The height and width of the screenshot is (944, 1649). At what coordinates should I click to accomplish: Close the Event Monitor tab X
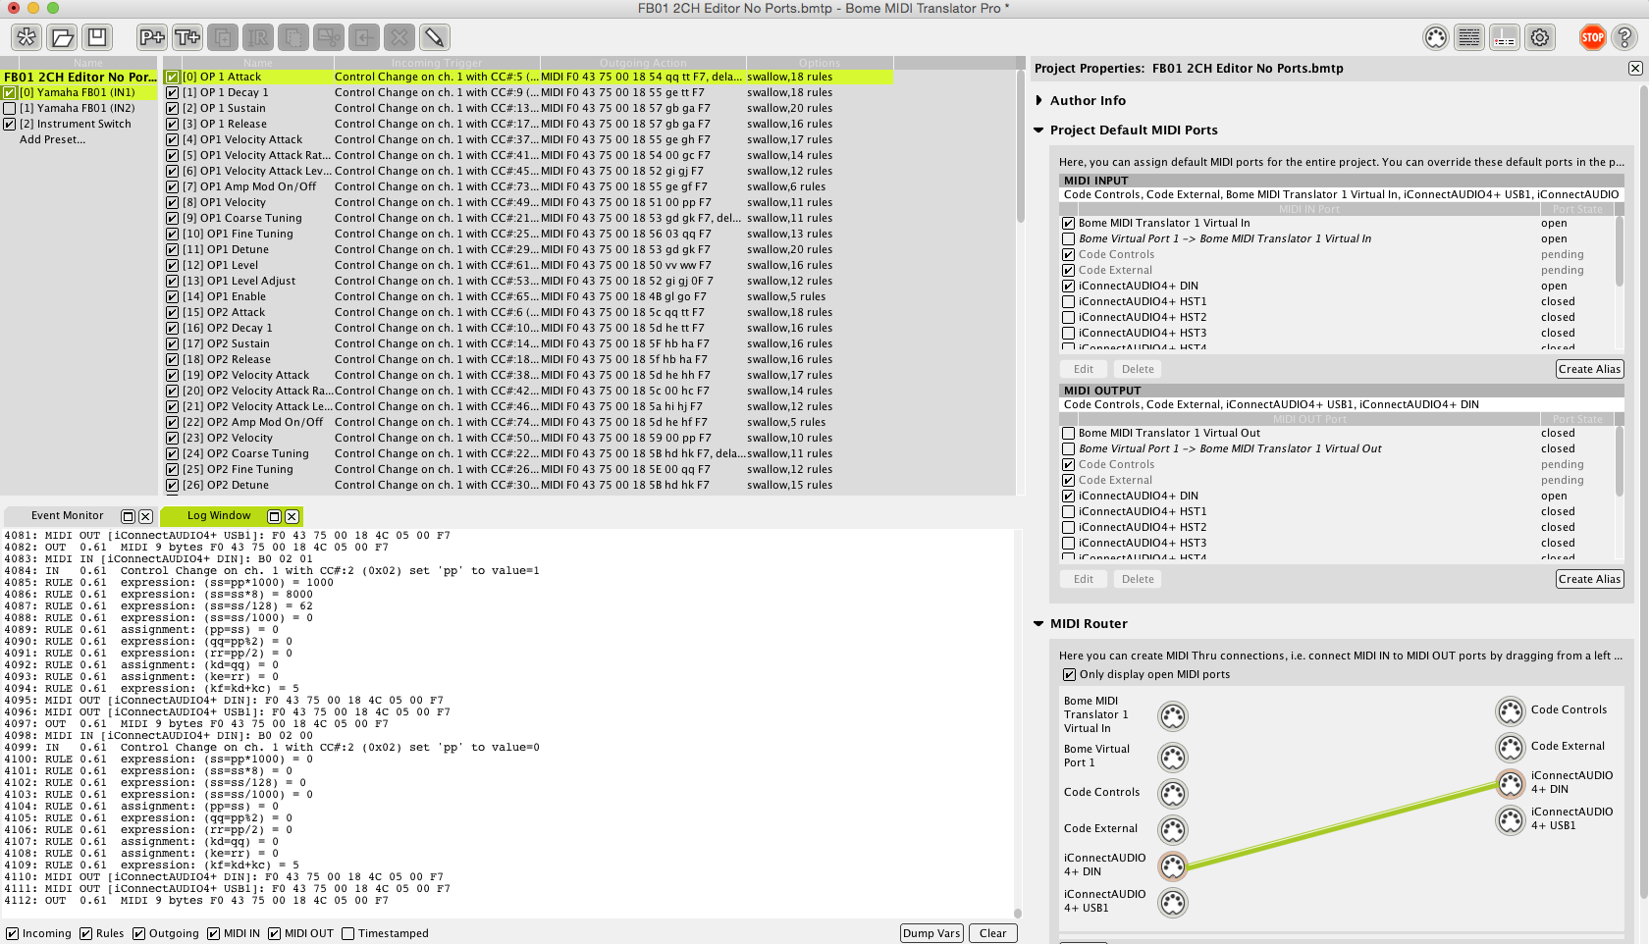145,516
